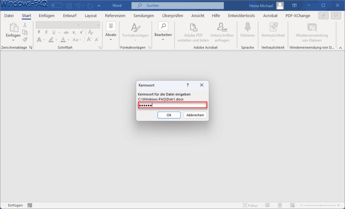The image size is (345, 209).
Task: Click the Change case Aa button
Action: pos(77,40)
